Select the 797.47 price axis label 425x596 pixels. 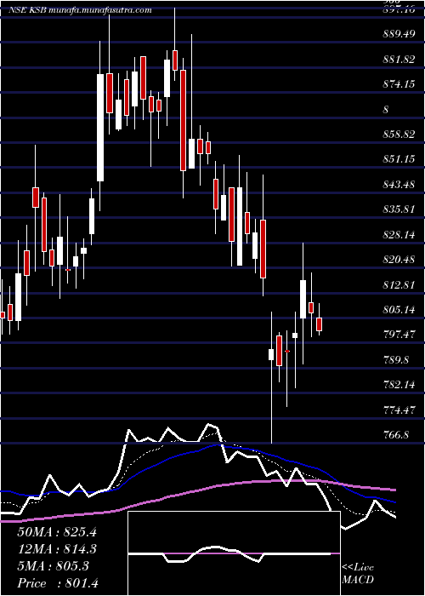[x=399, y=335]
